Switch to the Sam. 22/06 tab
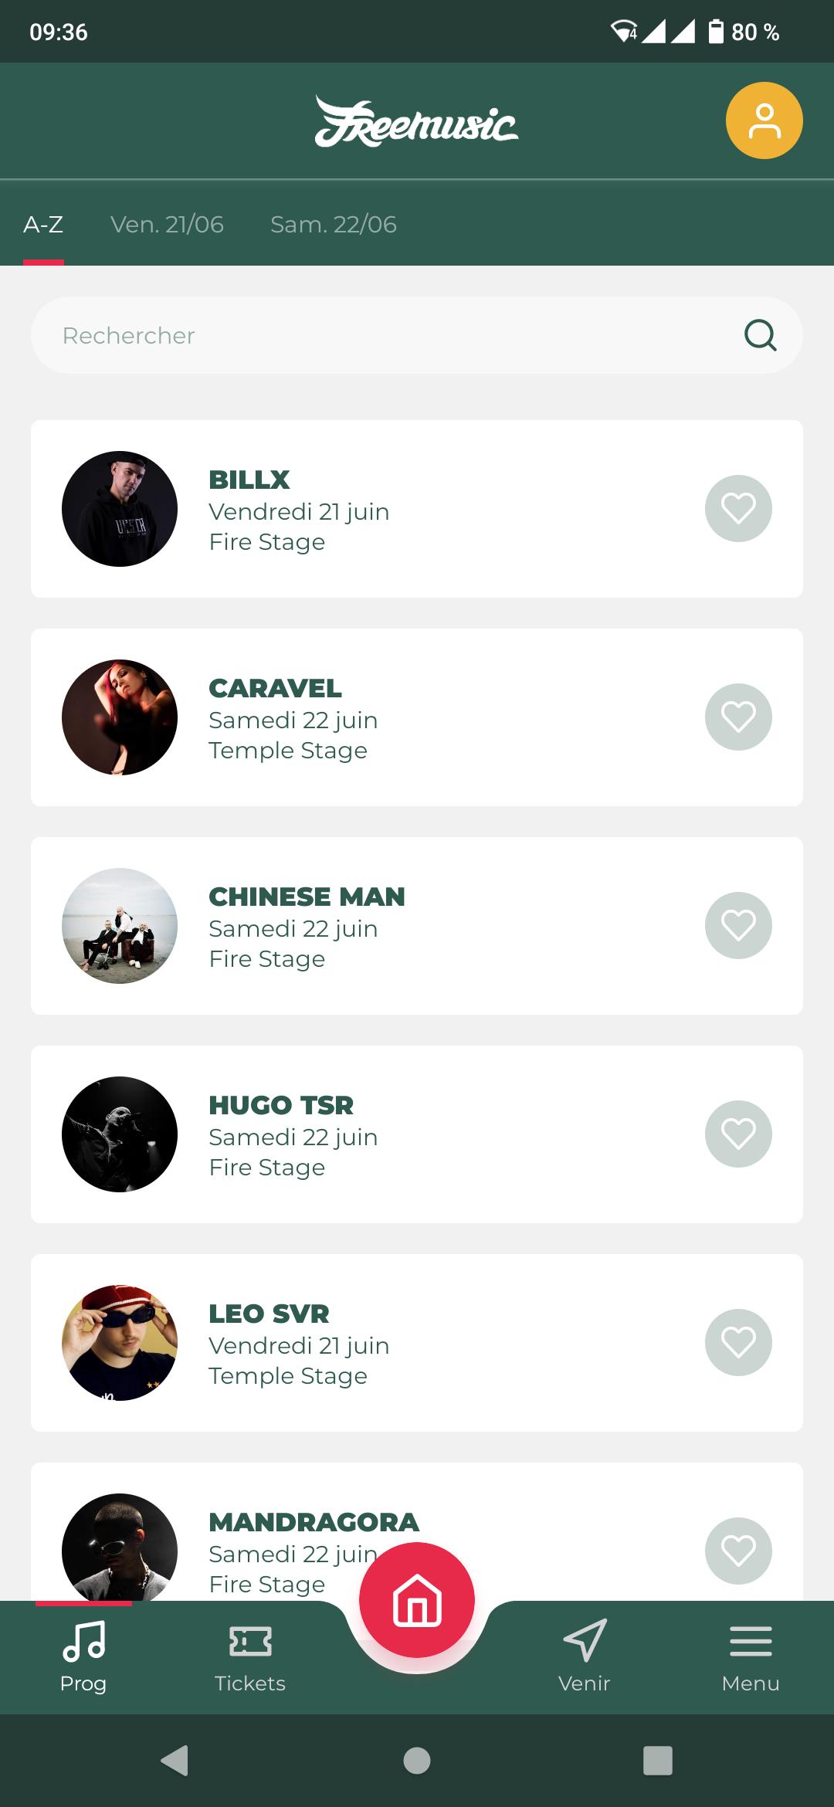Screen dimensions: 834x1807 pyautogui.click(x=334, y=224)
